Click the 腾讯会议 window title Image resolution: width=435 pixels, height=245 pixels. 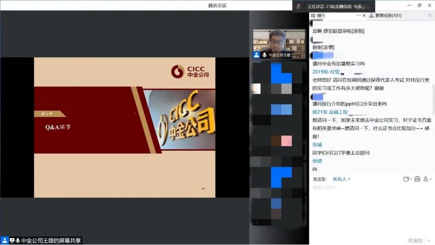click(x=217, y=5)
